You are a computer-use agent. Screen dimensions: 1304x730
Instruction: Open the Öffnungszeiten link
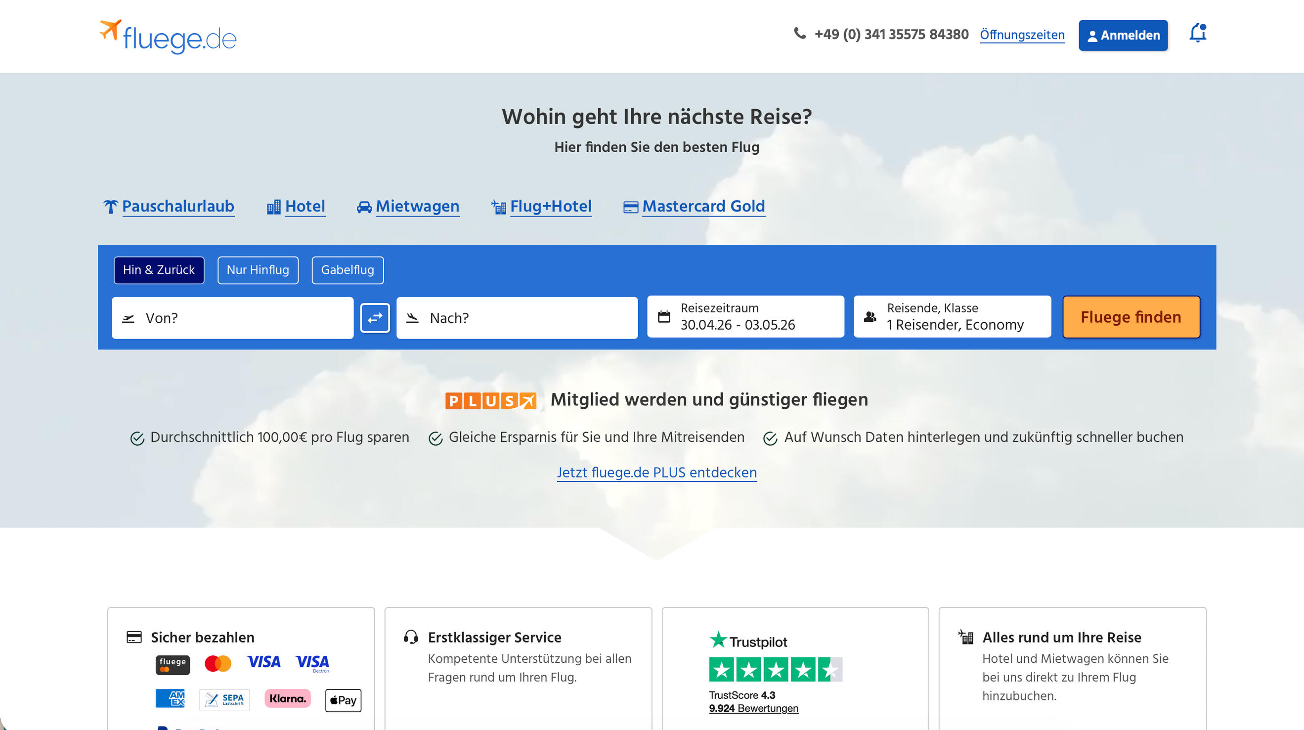(x=1022, y=35)
